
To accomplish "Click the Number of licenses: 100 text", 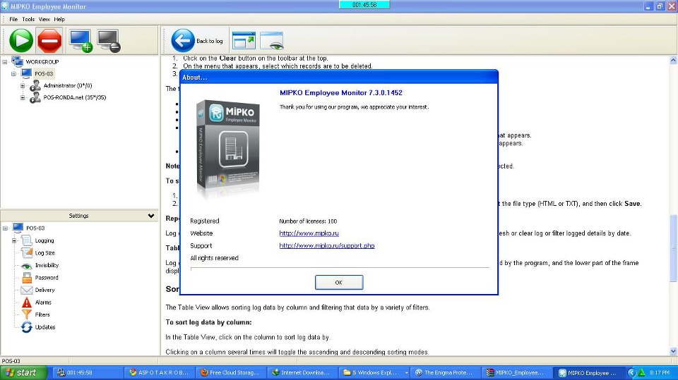I will pos(308,221).
